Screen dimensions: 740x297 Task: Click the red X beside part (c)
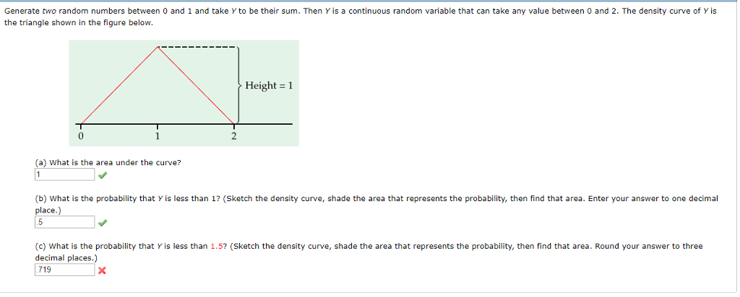tap(101, 270)
